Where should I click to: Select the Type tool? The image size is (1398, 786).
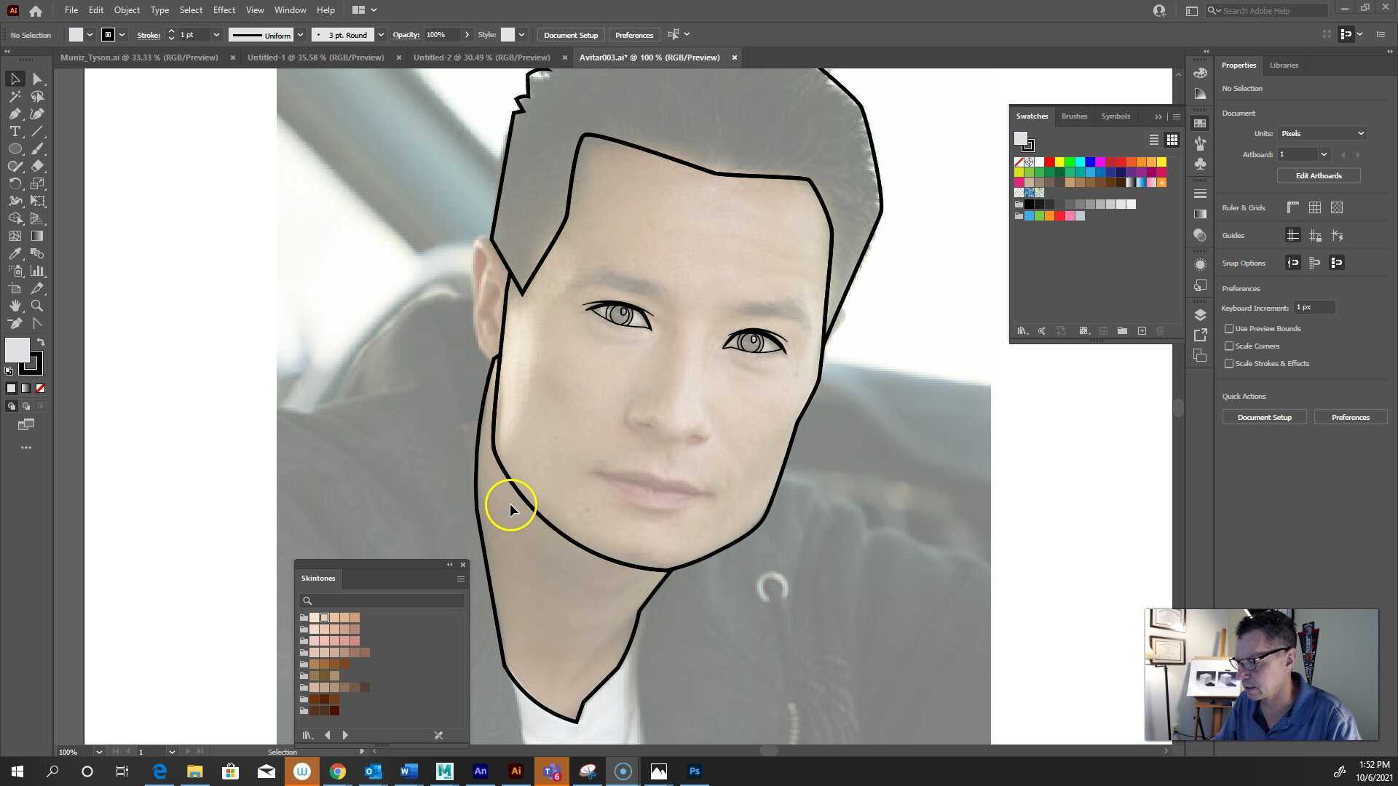click(15, 131)
